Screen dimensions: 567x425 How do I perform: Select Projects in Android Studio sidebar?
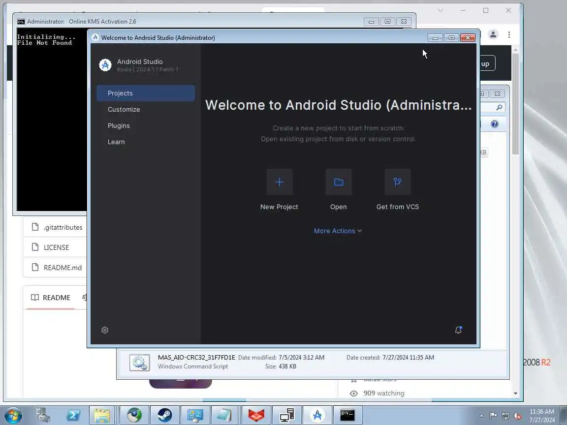(146, 93)
